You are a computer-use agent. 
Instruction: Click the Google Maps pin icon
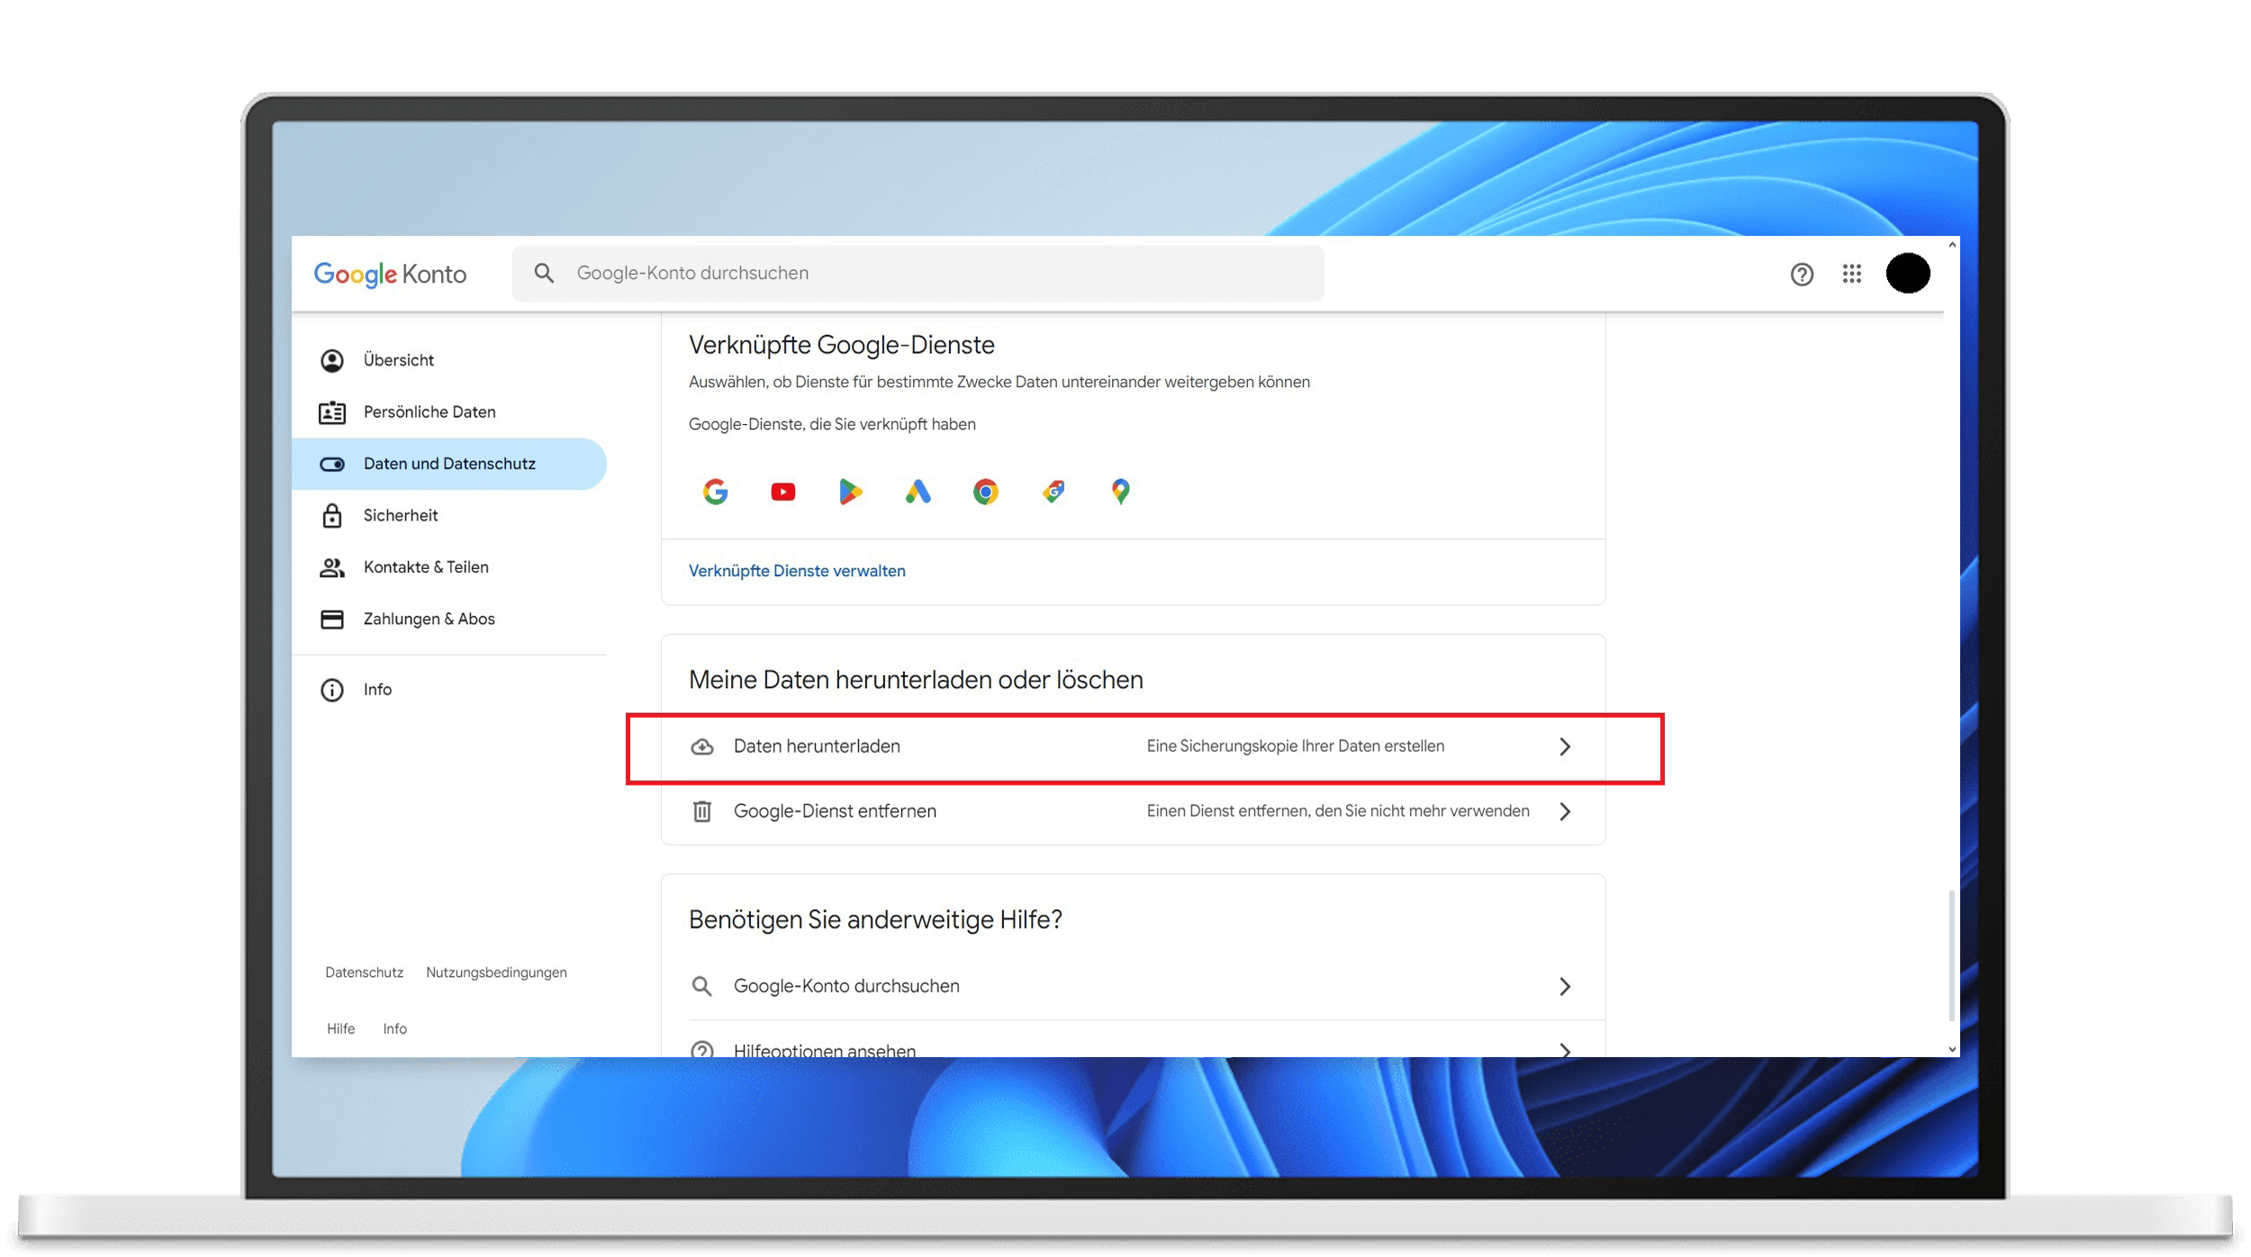(1120, 492)
